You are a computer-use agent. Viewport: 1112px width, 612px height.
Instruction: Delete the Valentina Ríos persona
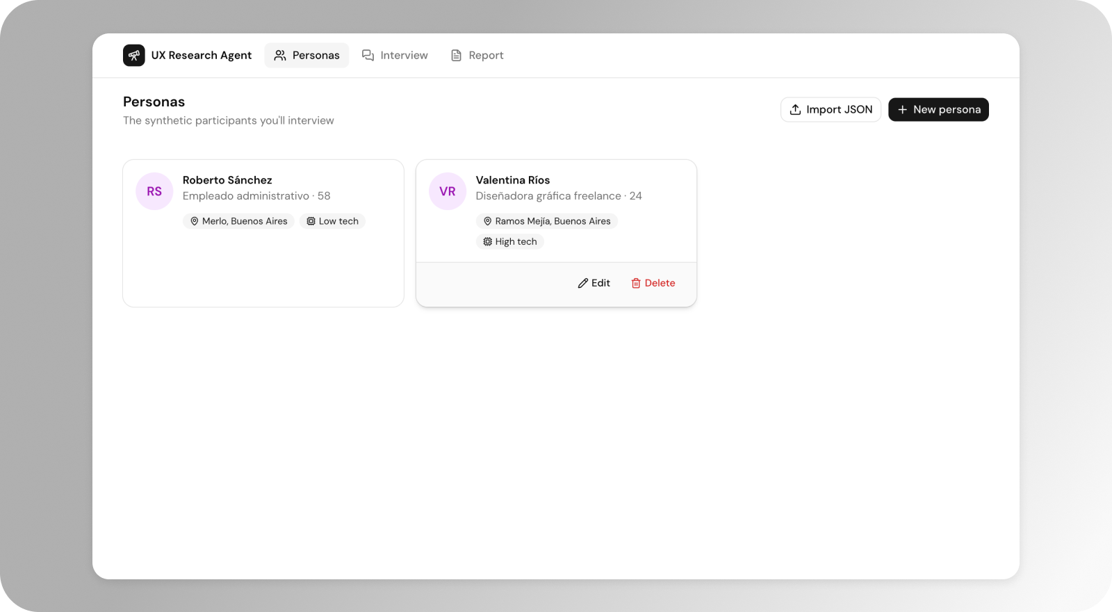click(x=653, y=283)
